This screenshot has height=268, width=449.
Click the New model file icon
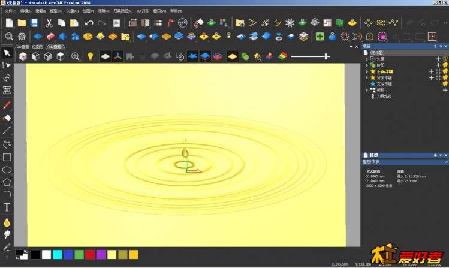[10, 23]
